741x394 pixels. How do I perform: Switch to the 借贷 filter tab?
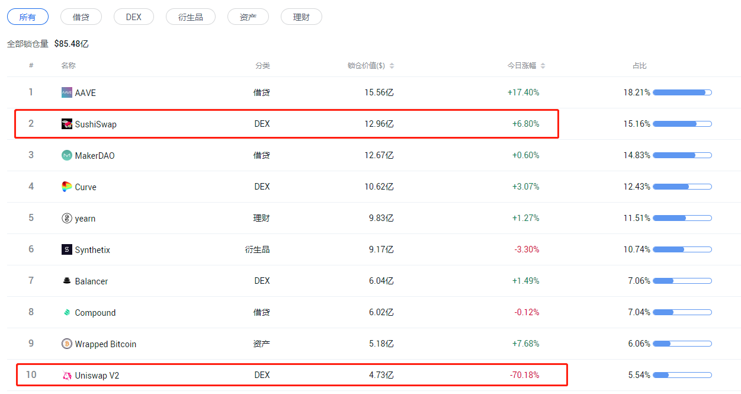pos(81,17)
